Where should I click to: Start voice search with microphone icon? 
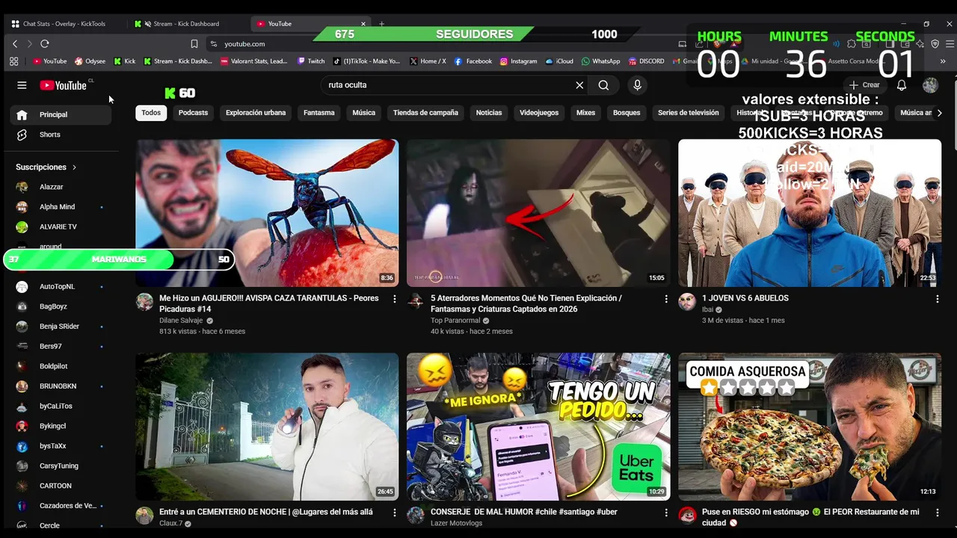637,85
